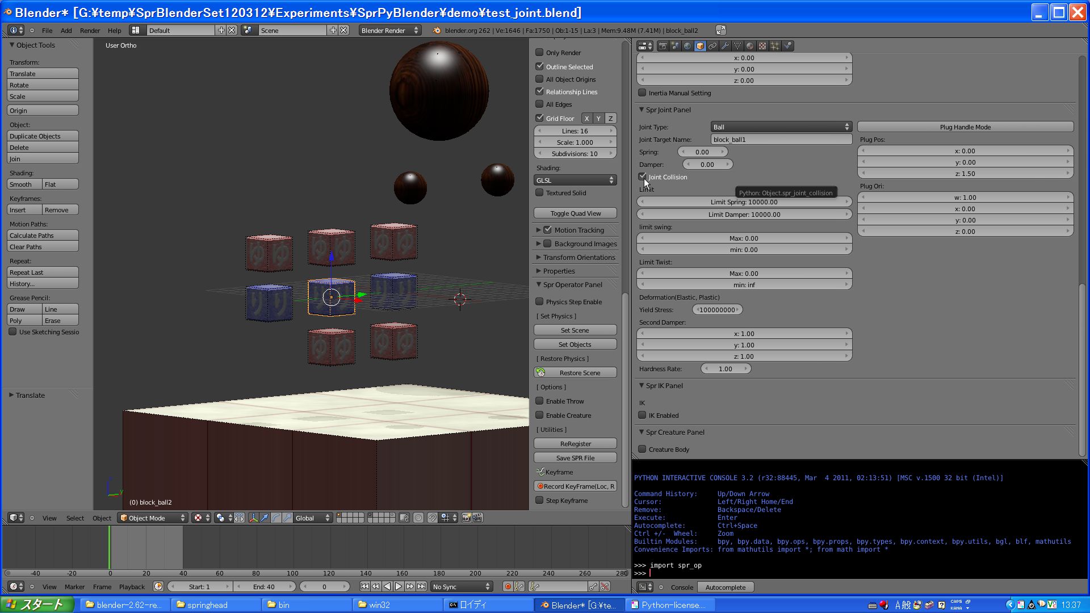Click the proportional editing circle icon
Image resolution: width=1090 pixels, height=613 pixels.
click(418, 518)
